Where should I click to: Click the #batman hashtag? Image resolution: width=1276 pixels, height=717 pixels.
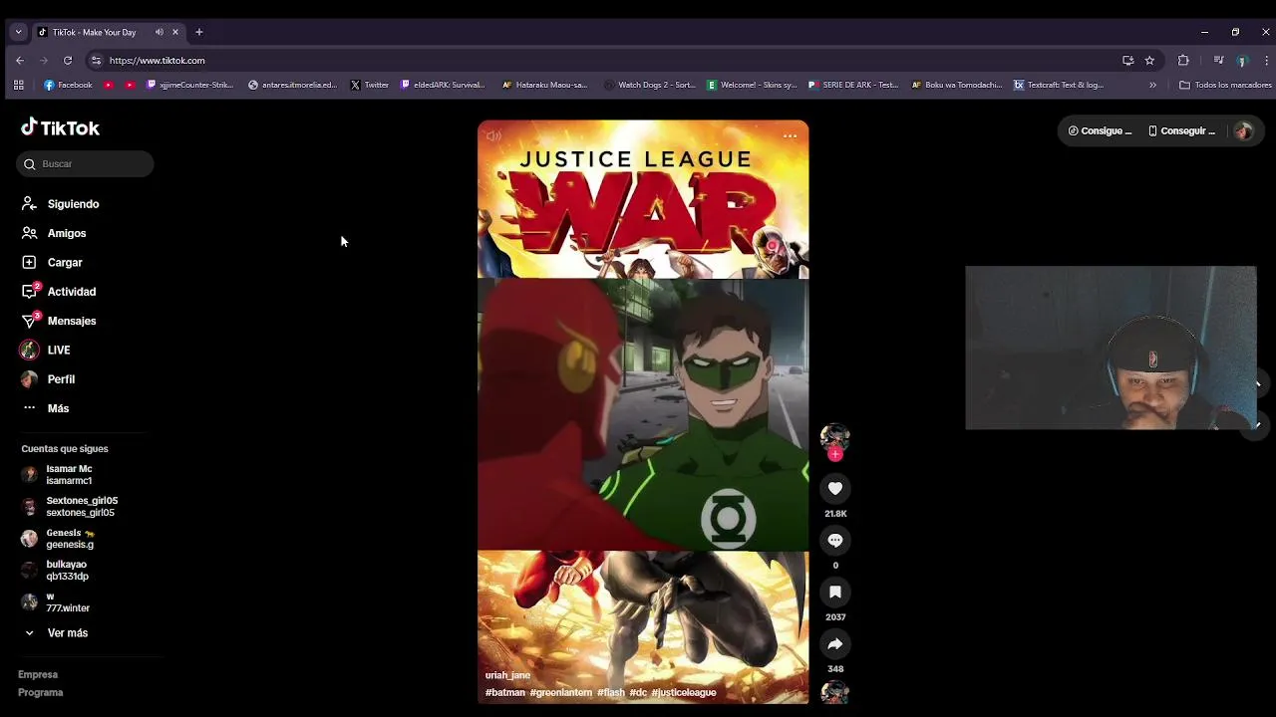[505, 693]
